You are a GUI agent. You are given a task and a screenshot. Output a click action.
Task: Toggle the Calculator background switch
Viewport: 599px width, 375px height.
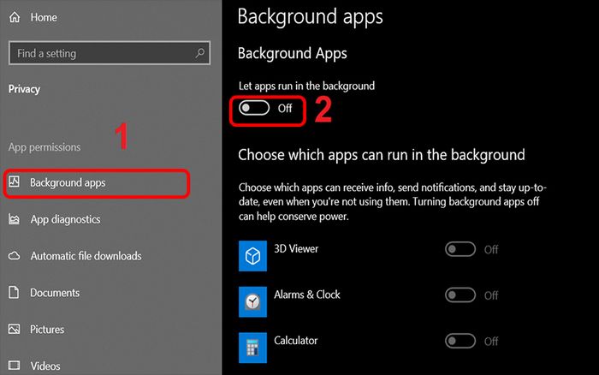click(x=460, y=341)
